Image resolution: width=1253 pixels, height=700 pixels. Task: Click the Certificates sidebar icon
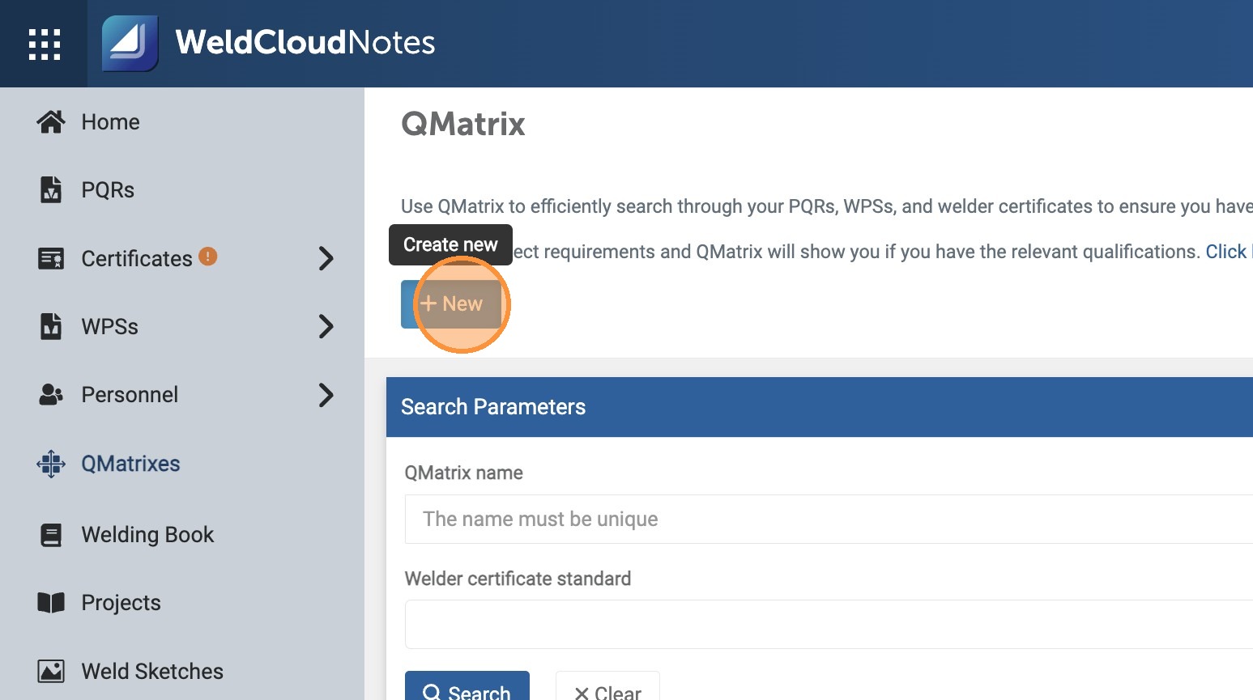[51, 259]
